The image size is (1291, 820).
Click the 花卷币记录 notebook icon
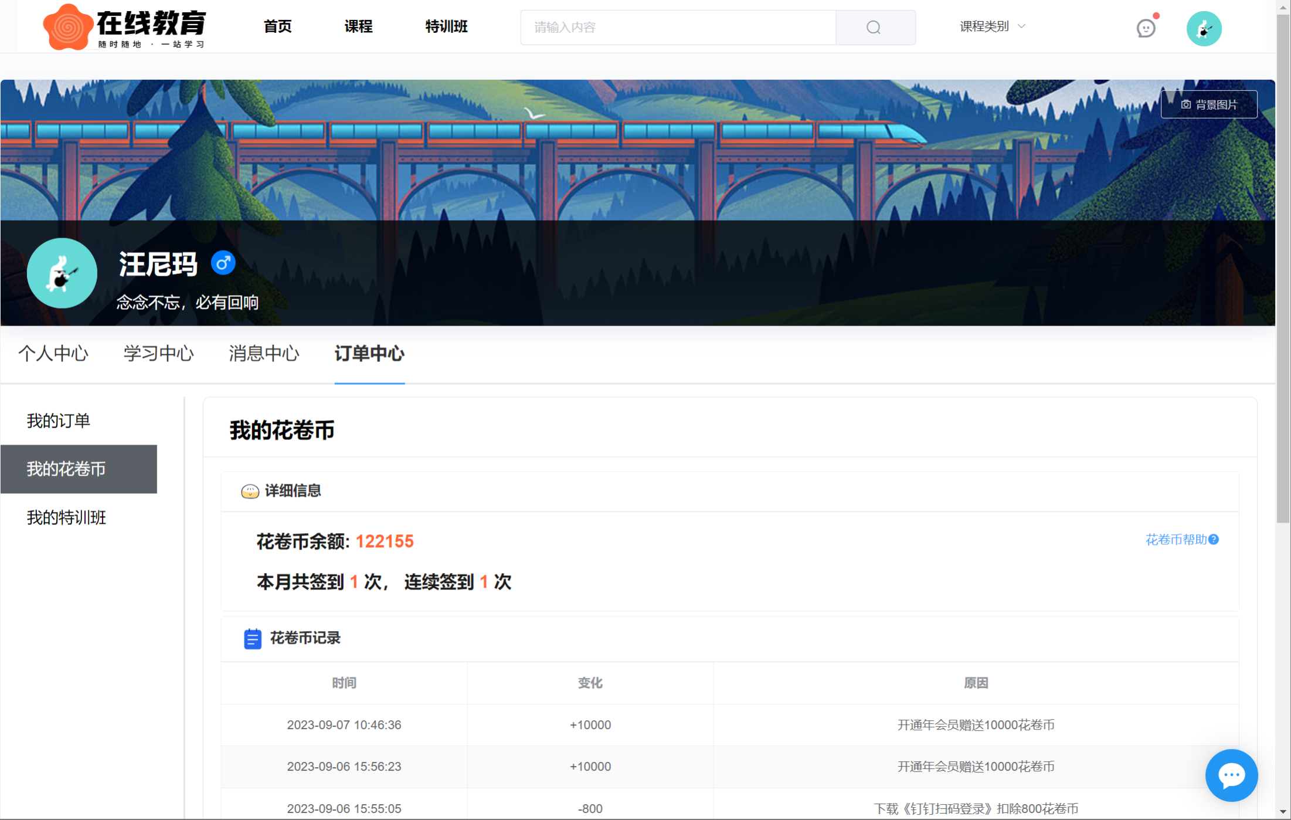pos(252,638)
